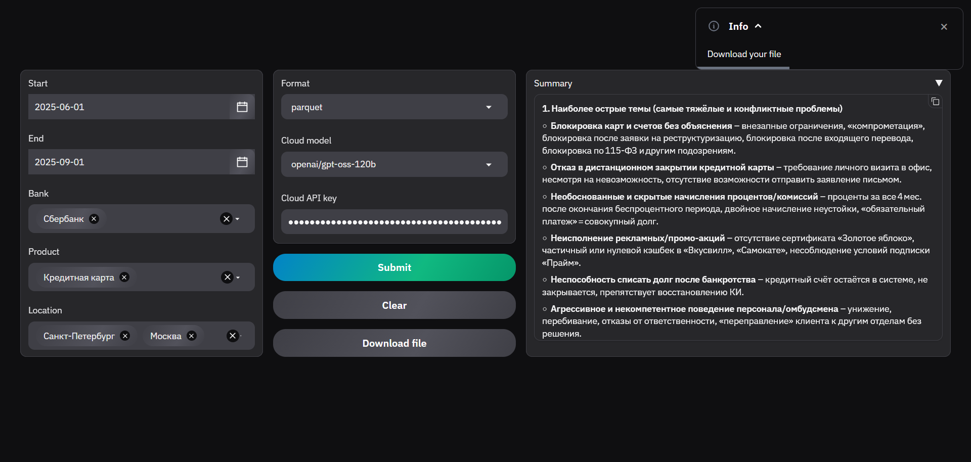The height and width of the screenshot is (462, 971).
Task: Close the Info notification
Action: [x=944, y=27]
